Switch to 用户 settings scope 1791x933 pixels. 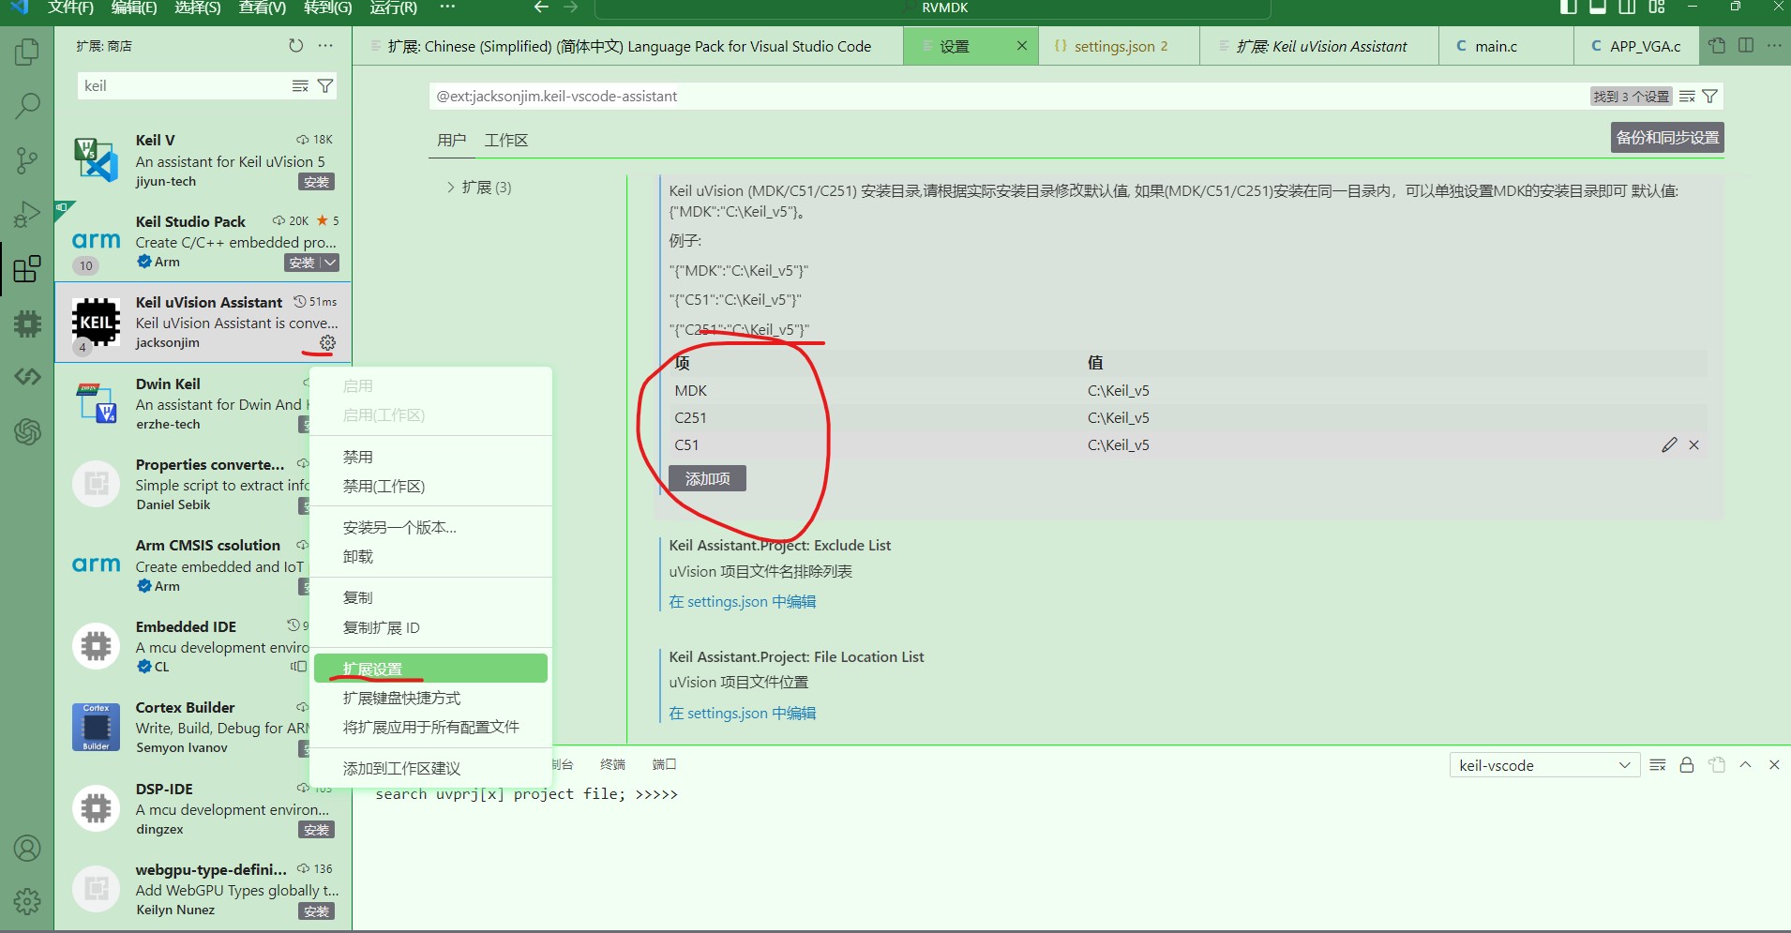pos(451,140)
